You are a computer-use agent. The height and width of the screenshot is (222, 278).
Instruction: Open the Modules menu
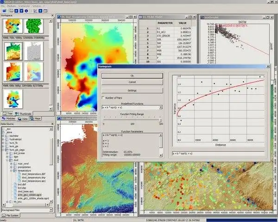pos(11,6)
